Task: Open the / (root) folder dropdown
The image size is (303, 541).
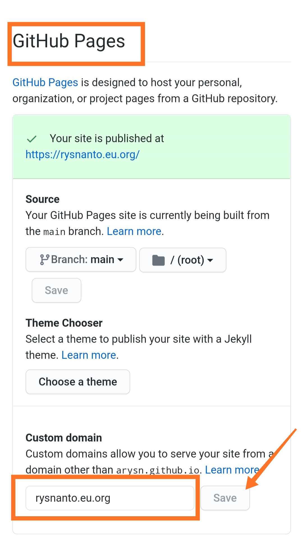Action: pyautogui.click(x=183, y=260)
